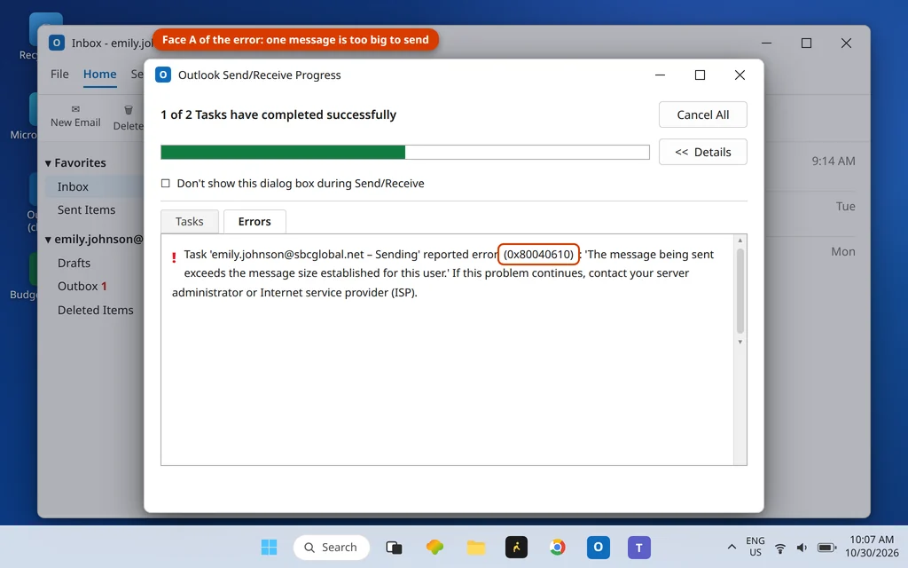Select the message received at 9:14 AM
This screenshot has height=568, width=908.
coord(834,162)
